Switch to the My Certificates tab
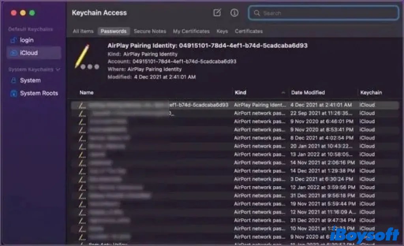The width and height of the screenshot is (404, 246). coord(191,31)
